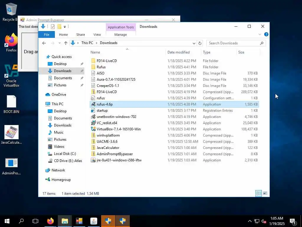Show hidden system tray icons

point(250,221)
